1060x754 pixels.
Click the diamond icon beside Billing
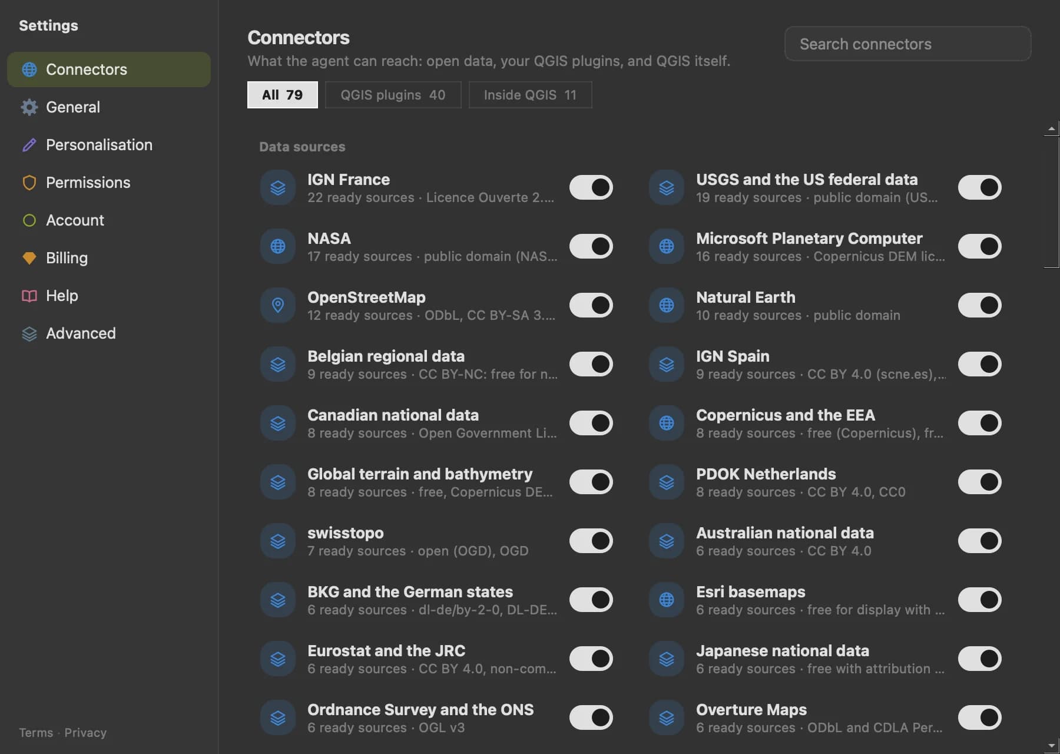pos(29,258)
